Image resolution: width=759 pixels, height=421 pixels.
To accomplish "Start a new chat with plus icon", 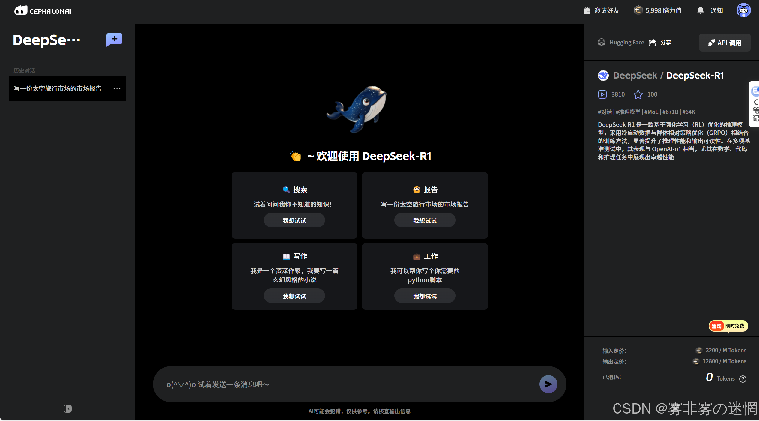I will click(x=114, y=39).
